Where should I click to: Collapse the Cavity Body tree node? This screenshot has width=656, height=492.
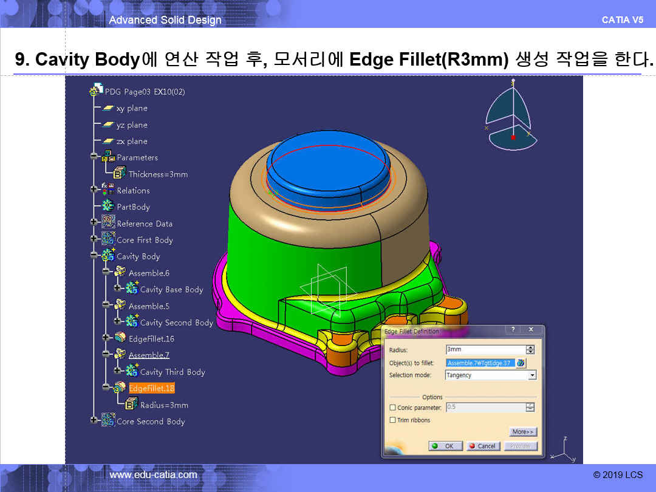tap(94, 256)
